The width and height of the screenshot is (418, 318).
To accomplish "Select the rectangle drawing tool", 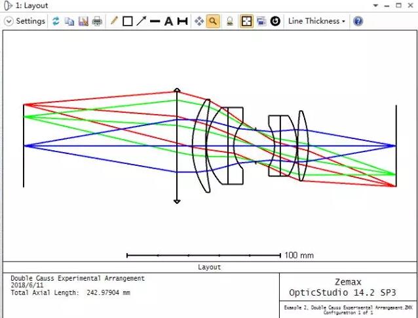I will [x=128, y=21].
